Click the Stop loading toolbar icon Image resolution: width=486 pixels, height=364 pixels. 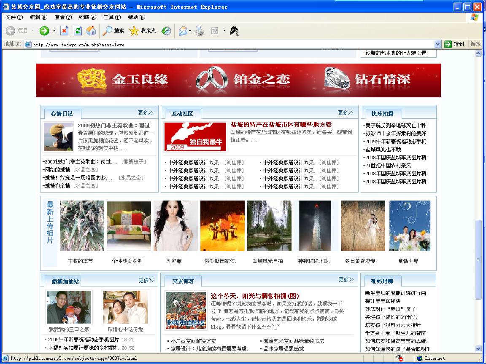click(64, 31)
